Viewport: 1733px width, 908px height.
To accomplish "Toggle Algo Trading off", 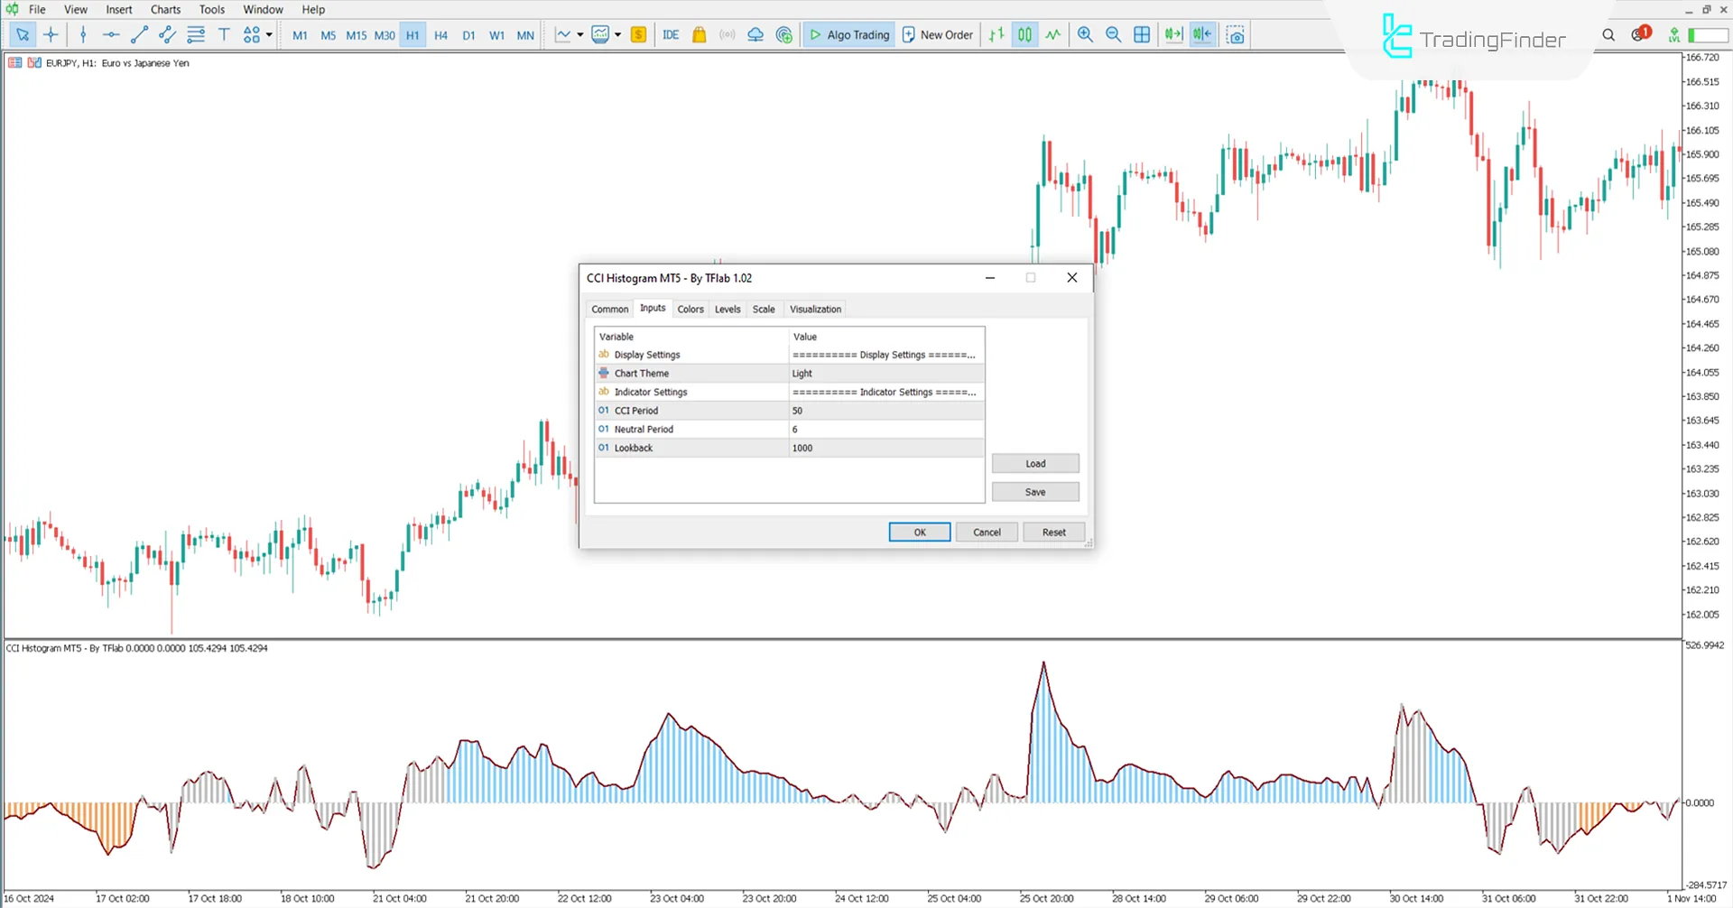I will click(x=848, y=34).
